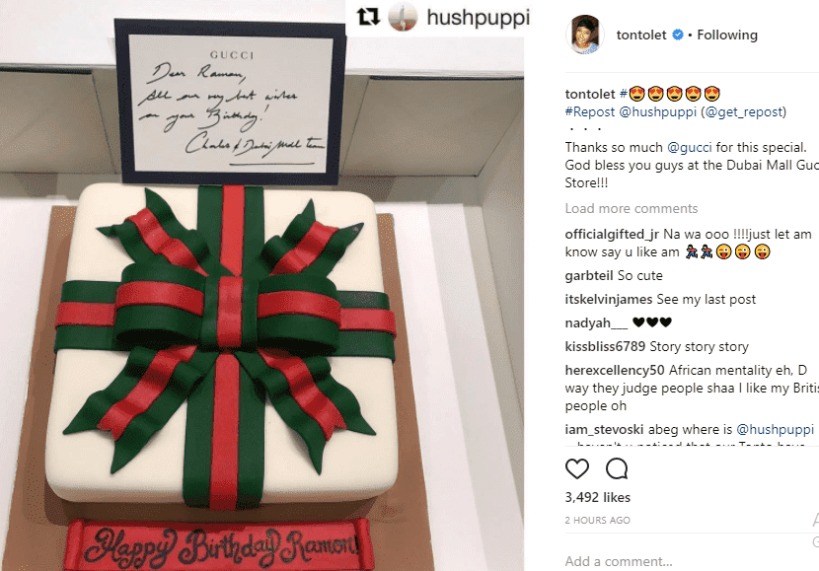Toggle the Following status for tontolet
The image size is (819, 571).
tap(727, 35)
